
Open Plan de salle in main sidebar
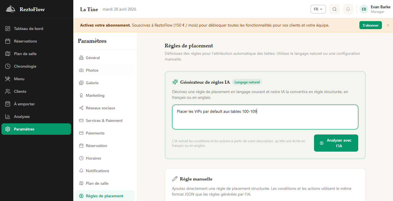click(25, 54)
